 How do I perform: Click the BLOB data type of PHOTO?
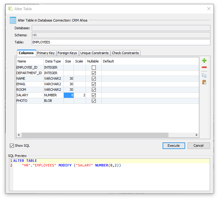[x=54, y=101]
